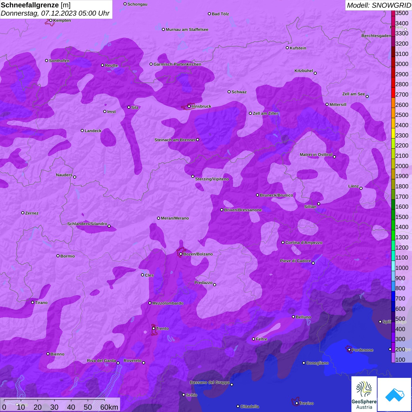
Task: Click the Cles label
Action: 149,275
